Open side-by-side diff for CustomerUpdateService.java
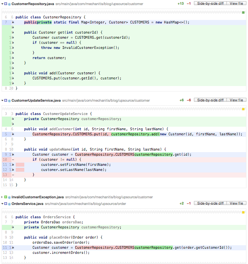 coord(210,100)
